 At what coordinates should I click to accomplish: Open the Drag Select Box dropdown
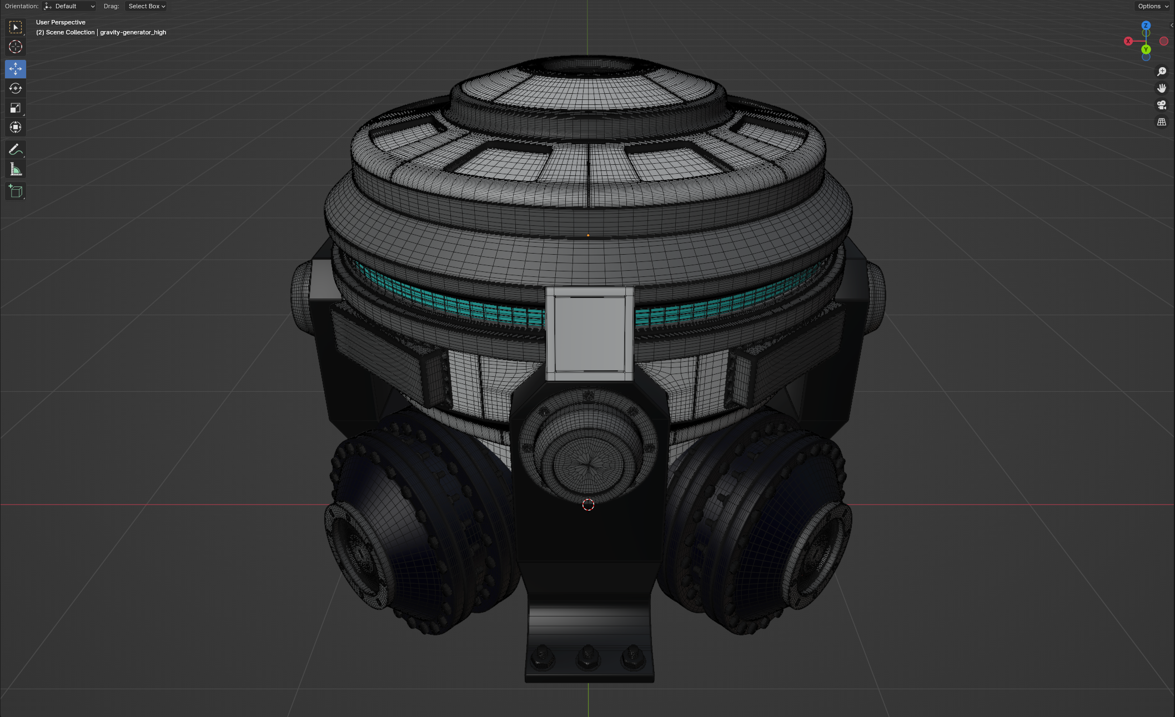pyautogui.click(x=147, y=6)
